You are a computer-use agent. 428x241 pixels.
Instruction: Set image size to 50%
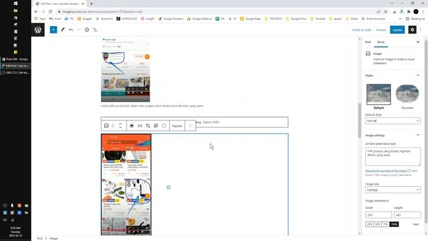(377, 224)
